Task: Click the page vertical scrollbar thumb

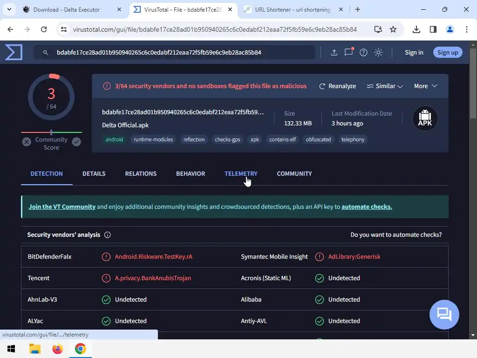Action: (x=472, y=83)
